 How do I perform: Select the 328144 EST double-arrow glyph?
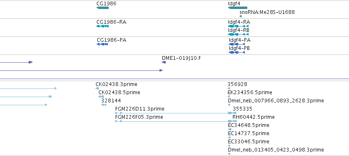pyautogui.click(x=104, y=105)
